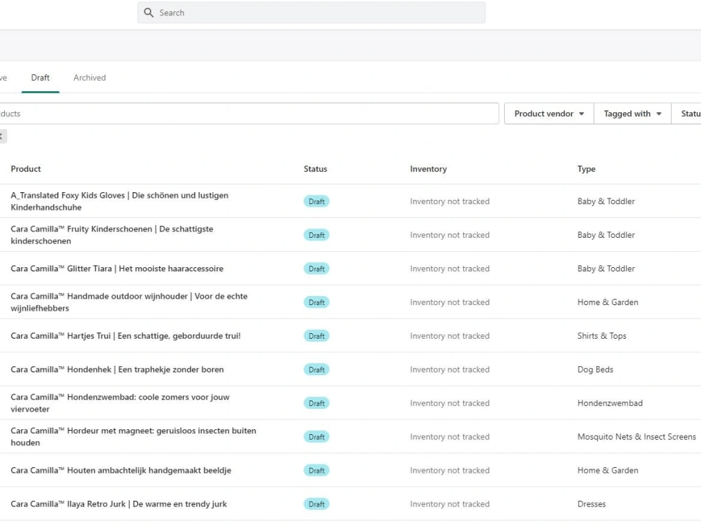Click the Status column header
This screenshot has height=526, width=701.
coord(315,169)
